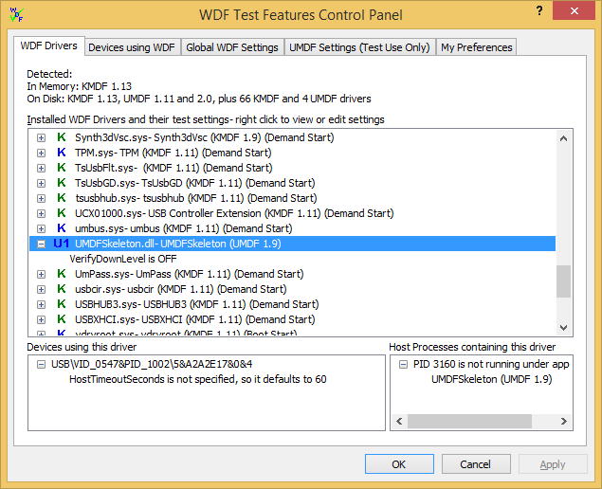This screenshot has height=489, width=602.
Task: Select TsUsbGD.sys driver row text
Action: coord(195,183)
